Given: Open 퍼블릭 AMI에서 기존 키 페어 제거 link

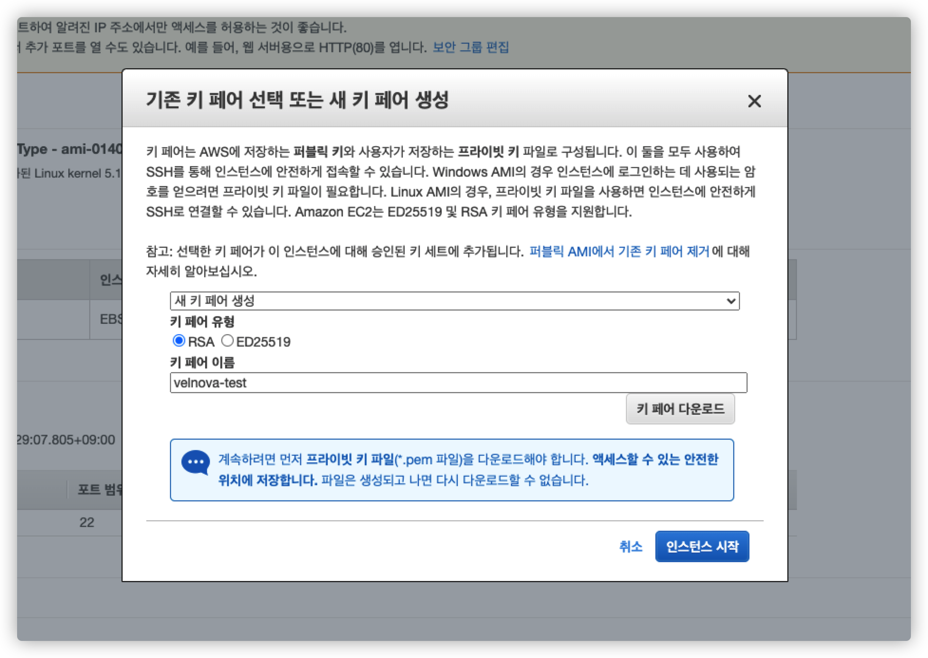Looking at the screenshot, I should (x=619, y=251).
